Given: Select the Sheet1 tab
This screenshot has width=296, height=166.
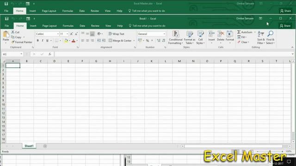Looking at the screenshot, I should pyautogui.click(x=29, y=146).
